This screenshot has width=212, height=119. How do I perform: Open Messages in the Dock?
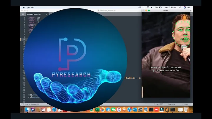(x=108, y=110)
